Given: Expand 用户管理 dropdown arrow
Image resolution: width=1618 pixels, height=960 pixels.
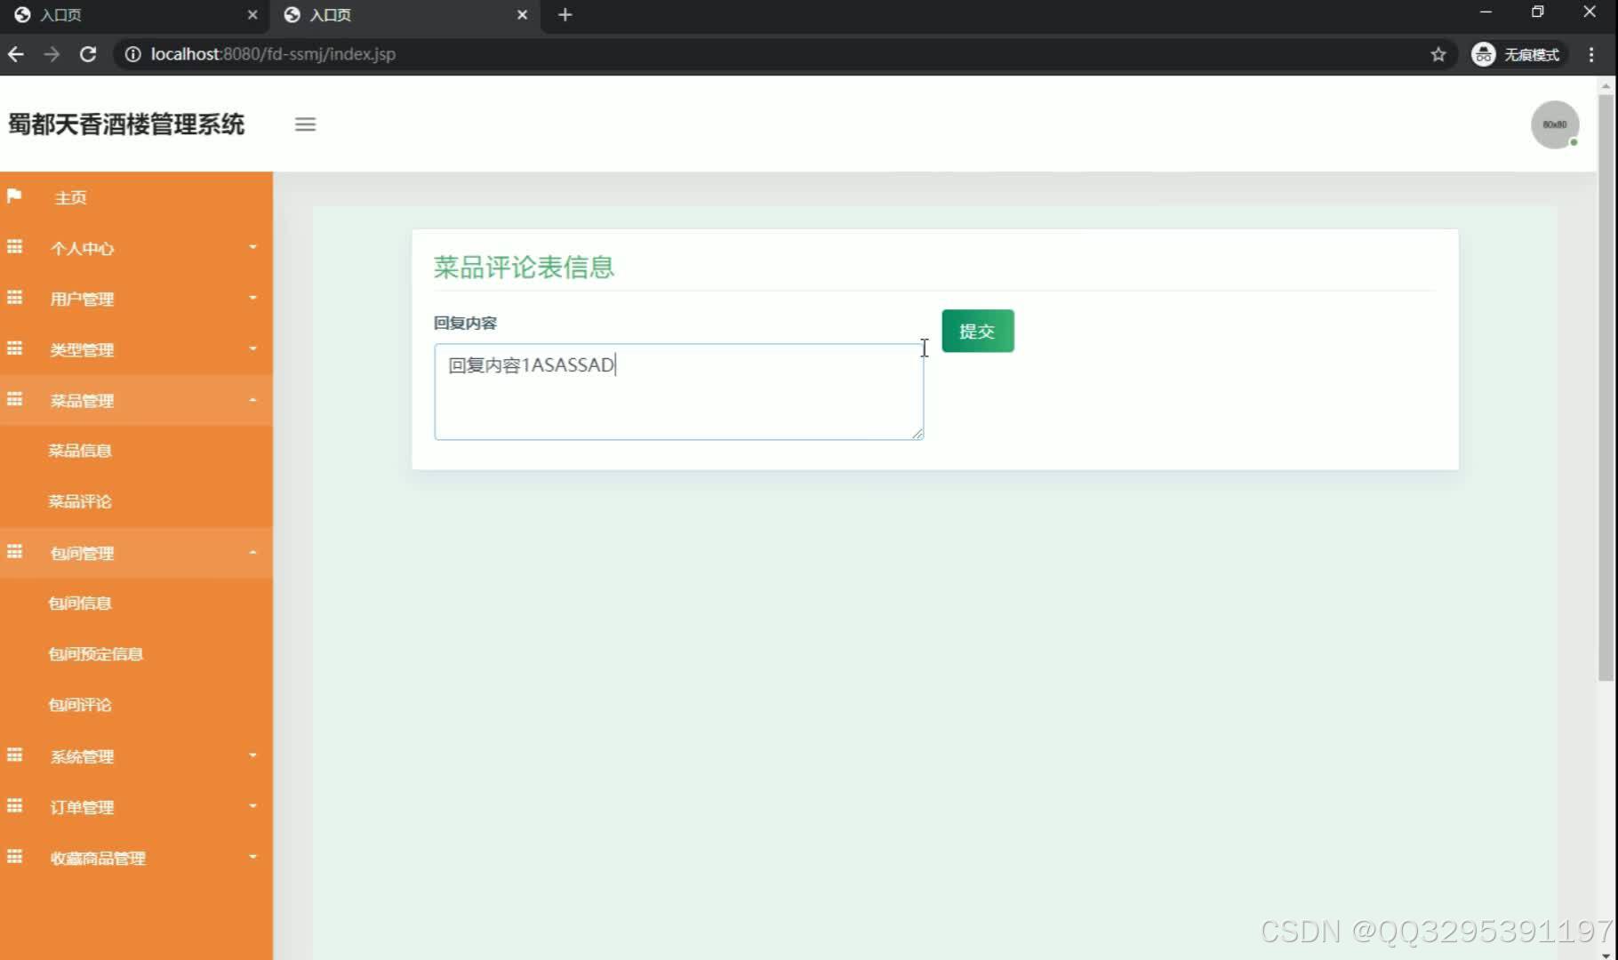Looking at the screenshot, I should (x=252, y=298).
